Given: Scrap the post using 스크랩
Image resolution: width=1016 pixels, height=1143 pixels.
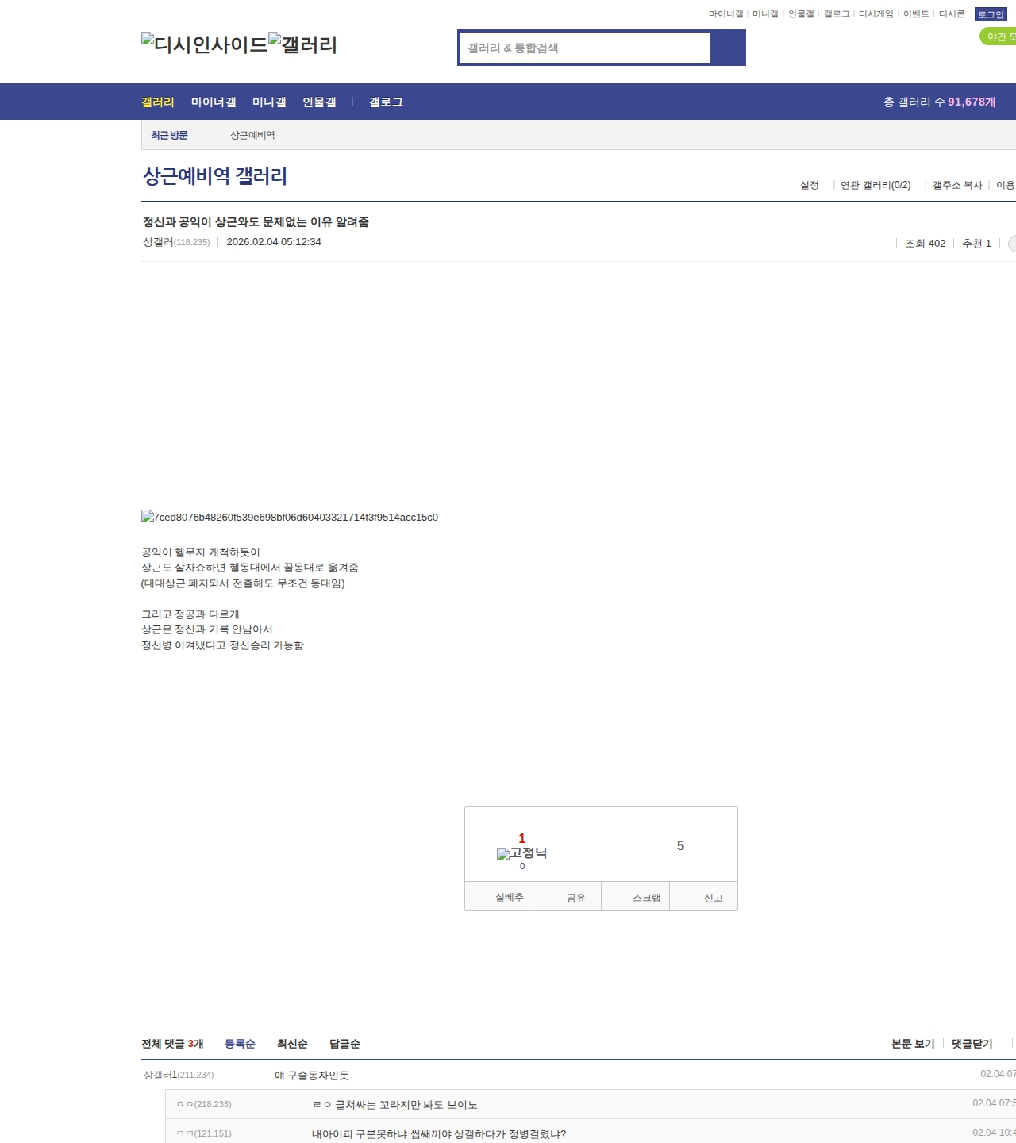Looking at the screenshot, I should tap(646, 898).
